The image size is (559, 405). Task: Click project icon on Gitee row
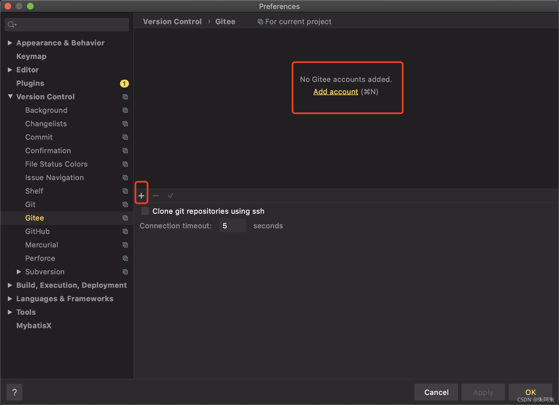click(x=125, y=218)
